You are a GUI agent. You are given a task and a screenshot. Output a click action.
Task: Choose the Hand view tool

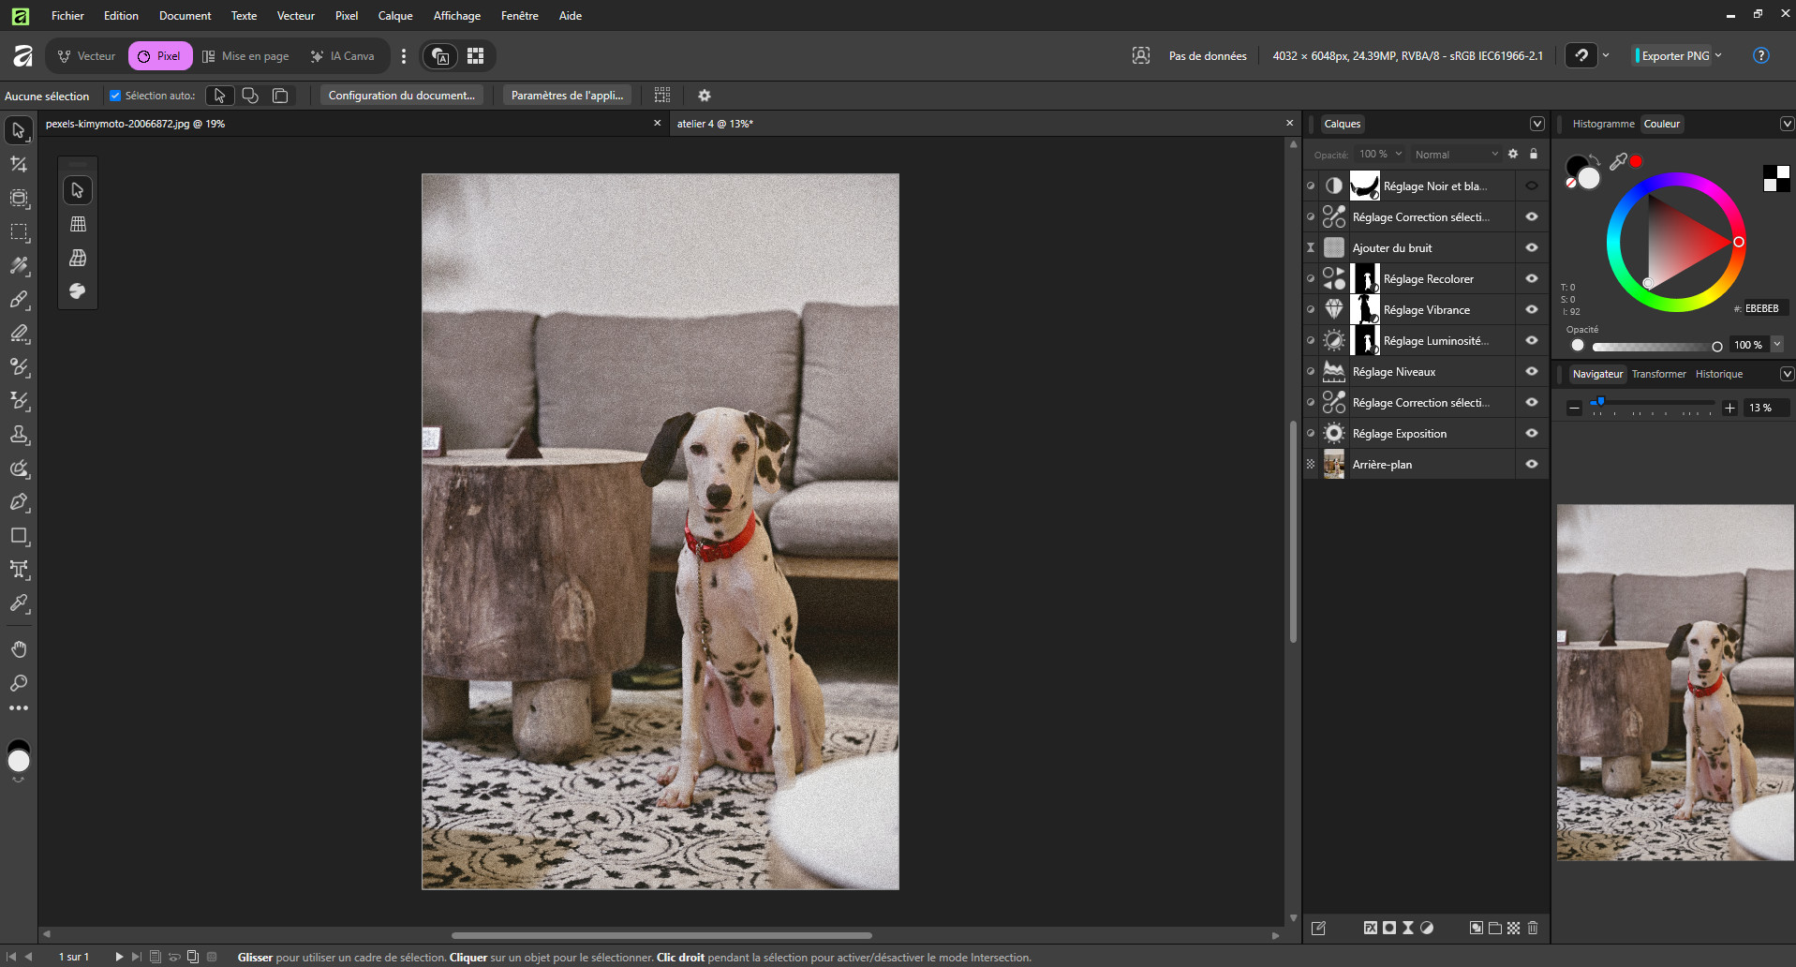click(x=19, y=649)
